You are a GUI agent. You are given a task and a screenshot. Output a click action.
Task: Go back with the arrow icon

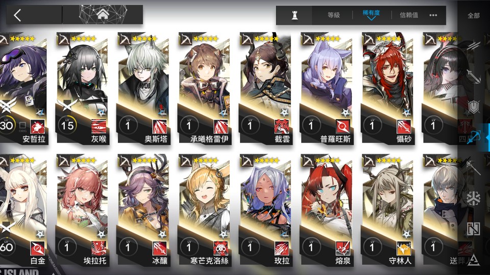pyautogui.click(x=17, y=15)
